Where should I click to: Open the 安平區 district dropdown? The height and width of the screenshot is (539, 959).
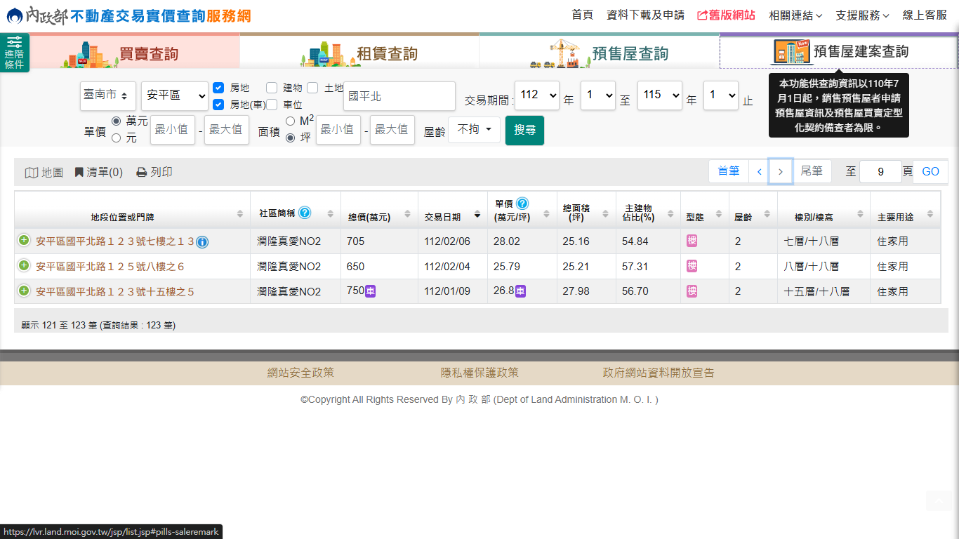(174, 95)
